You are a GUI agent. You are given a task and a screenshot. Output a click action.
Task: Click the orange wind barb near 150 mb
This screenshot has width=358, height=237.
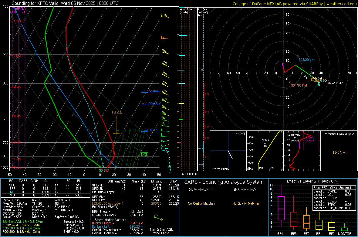165,38
